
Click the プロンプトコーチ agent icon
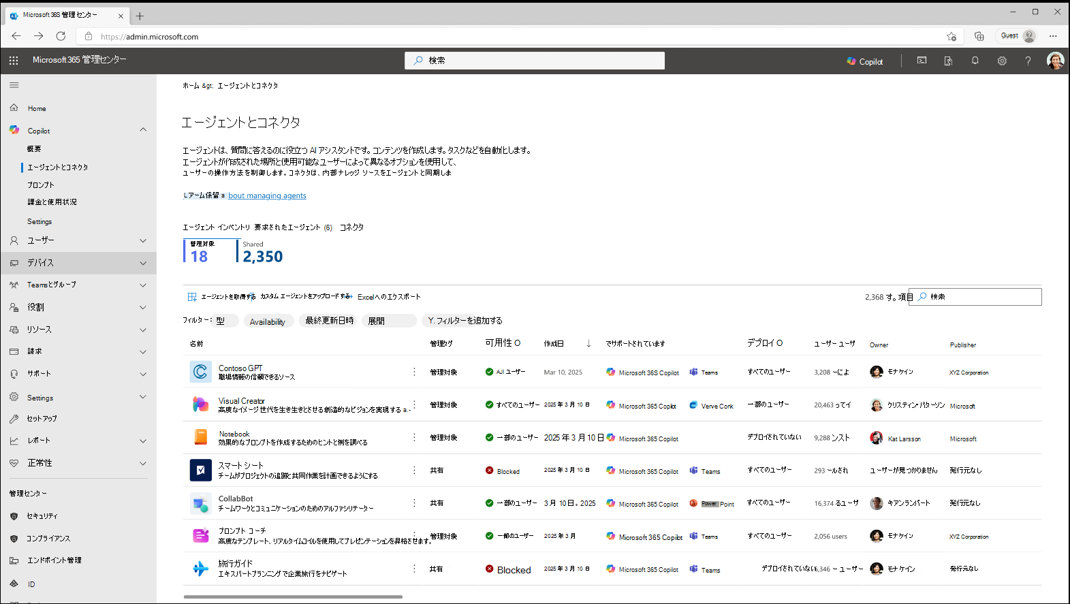pyautogui.click(x=200, y=536)
